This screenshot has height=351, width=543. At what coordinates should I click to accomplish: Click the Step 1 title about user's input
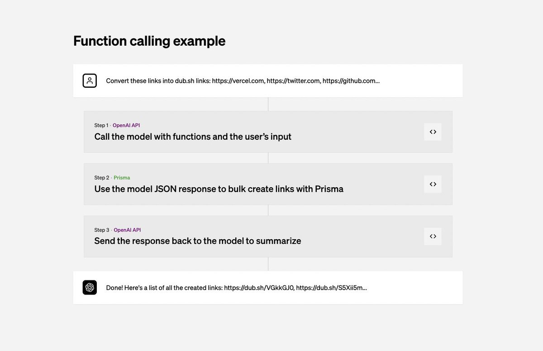click(x=193, y=137)
